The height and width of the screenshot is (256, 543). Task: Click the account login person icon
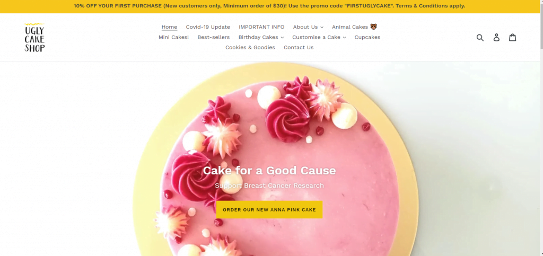[496, 37]
